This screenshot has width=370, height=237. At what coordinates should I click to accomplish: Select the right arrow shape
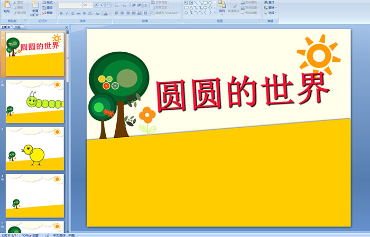coord(205,8)
